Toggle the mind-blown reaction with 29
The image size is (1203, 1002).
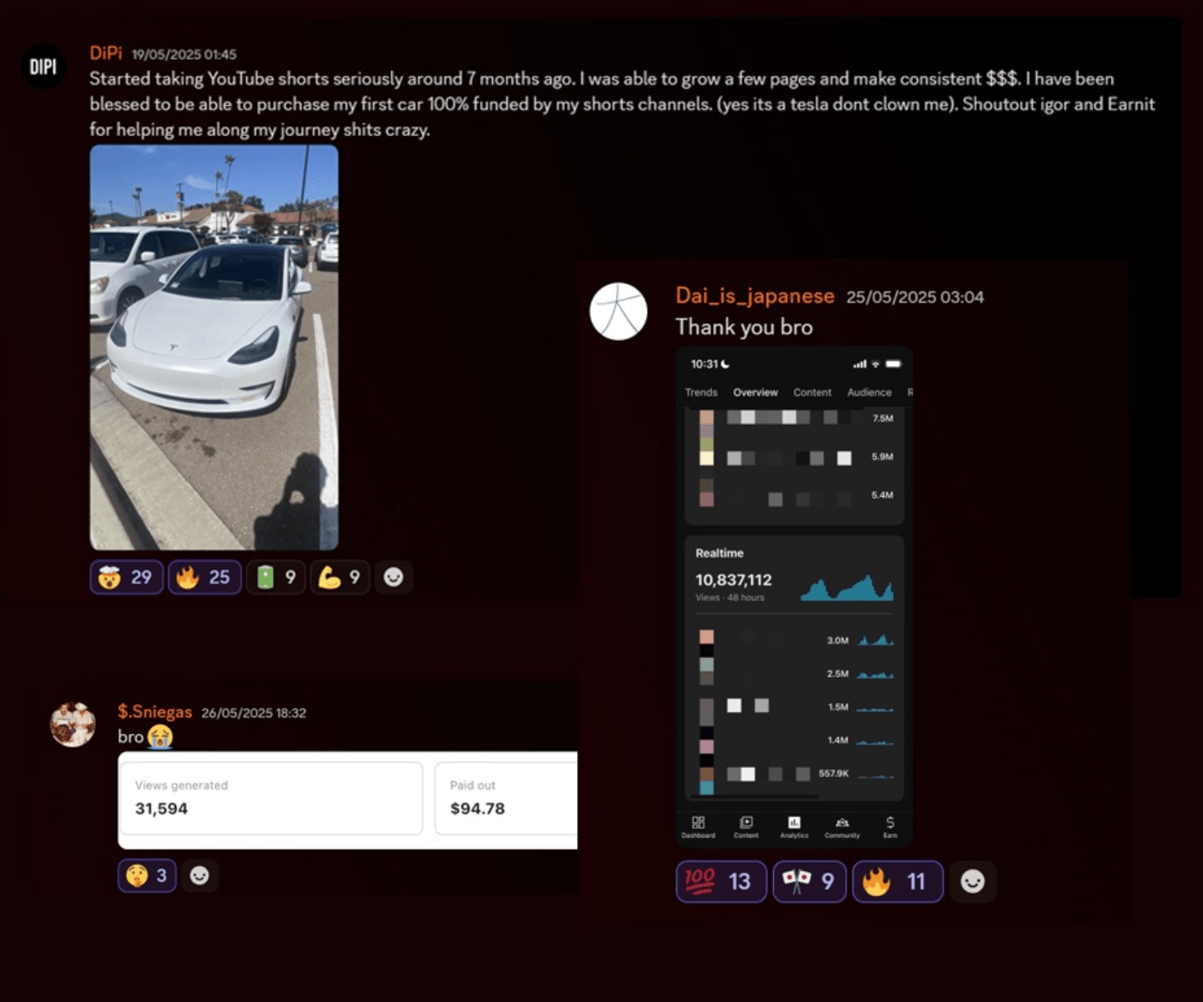coord(126,577)
